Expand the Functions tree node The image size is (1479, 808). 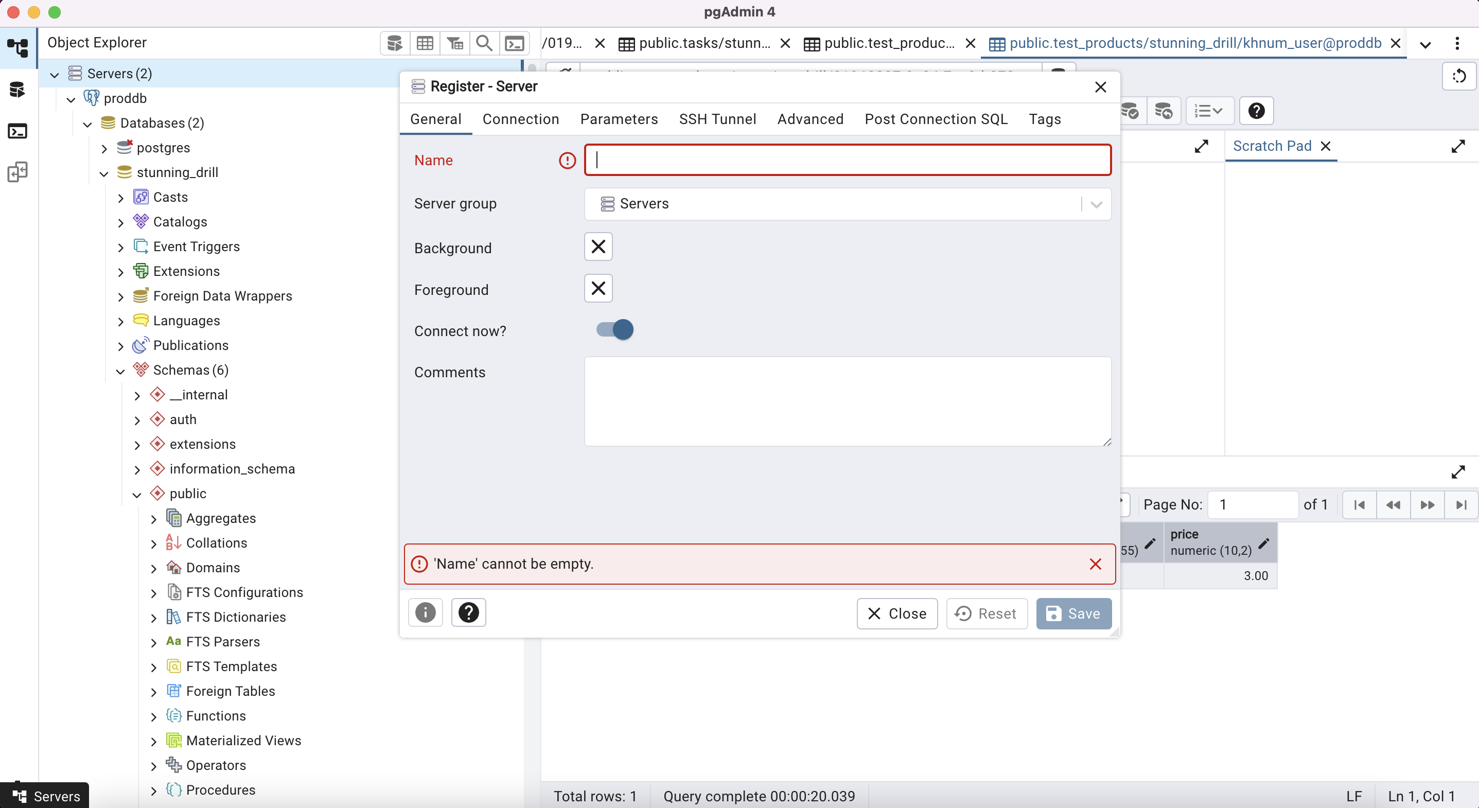tap(153, 717)
